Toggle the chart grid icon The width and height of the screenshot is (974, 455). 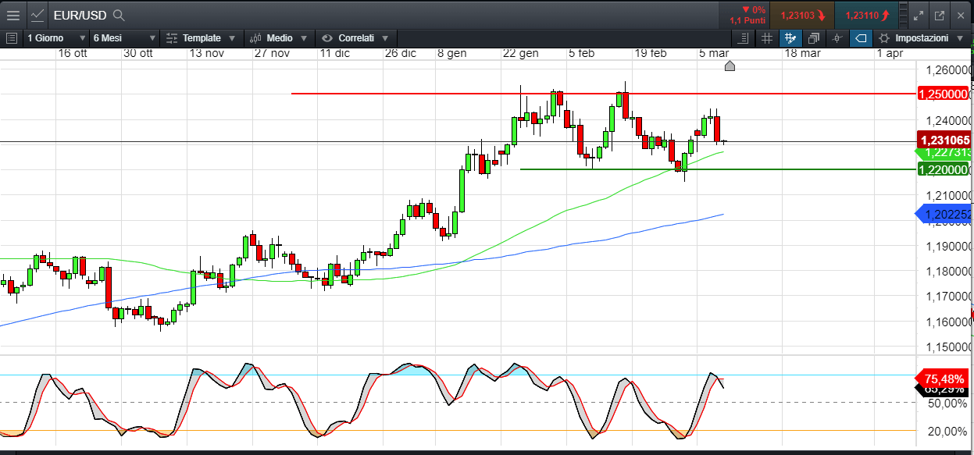[767, 37]
